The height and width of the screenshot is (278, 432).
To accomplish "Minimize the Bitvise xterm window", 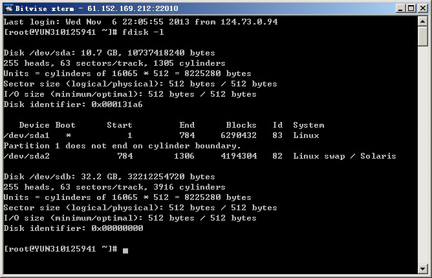I will (401, 8).
